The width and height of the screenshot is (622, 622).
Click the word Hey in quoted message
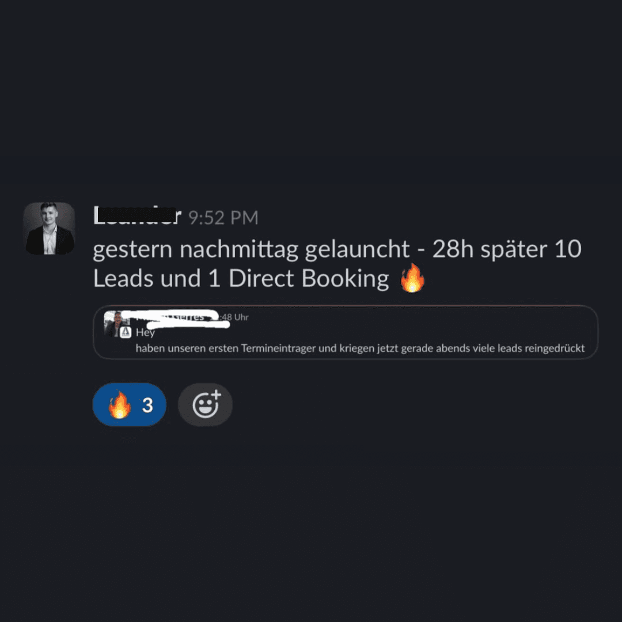pyautogui.click(x=145, y=332)
